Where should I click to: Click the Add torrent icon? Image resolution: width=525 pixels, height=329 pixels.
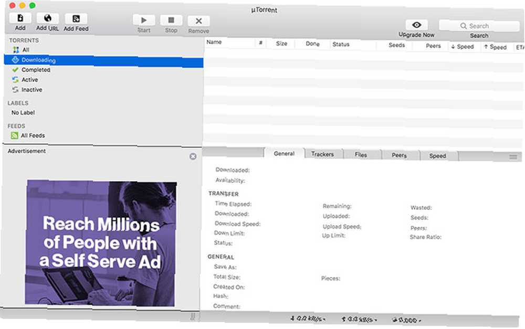tap(20, 18)
